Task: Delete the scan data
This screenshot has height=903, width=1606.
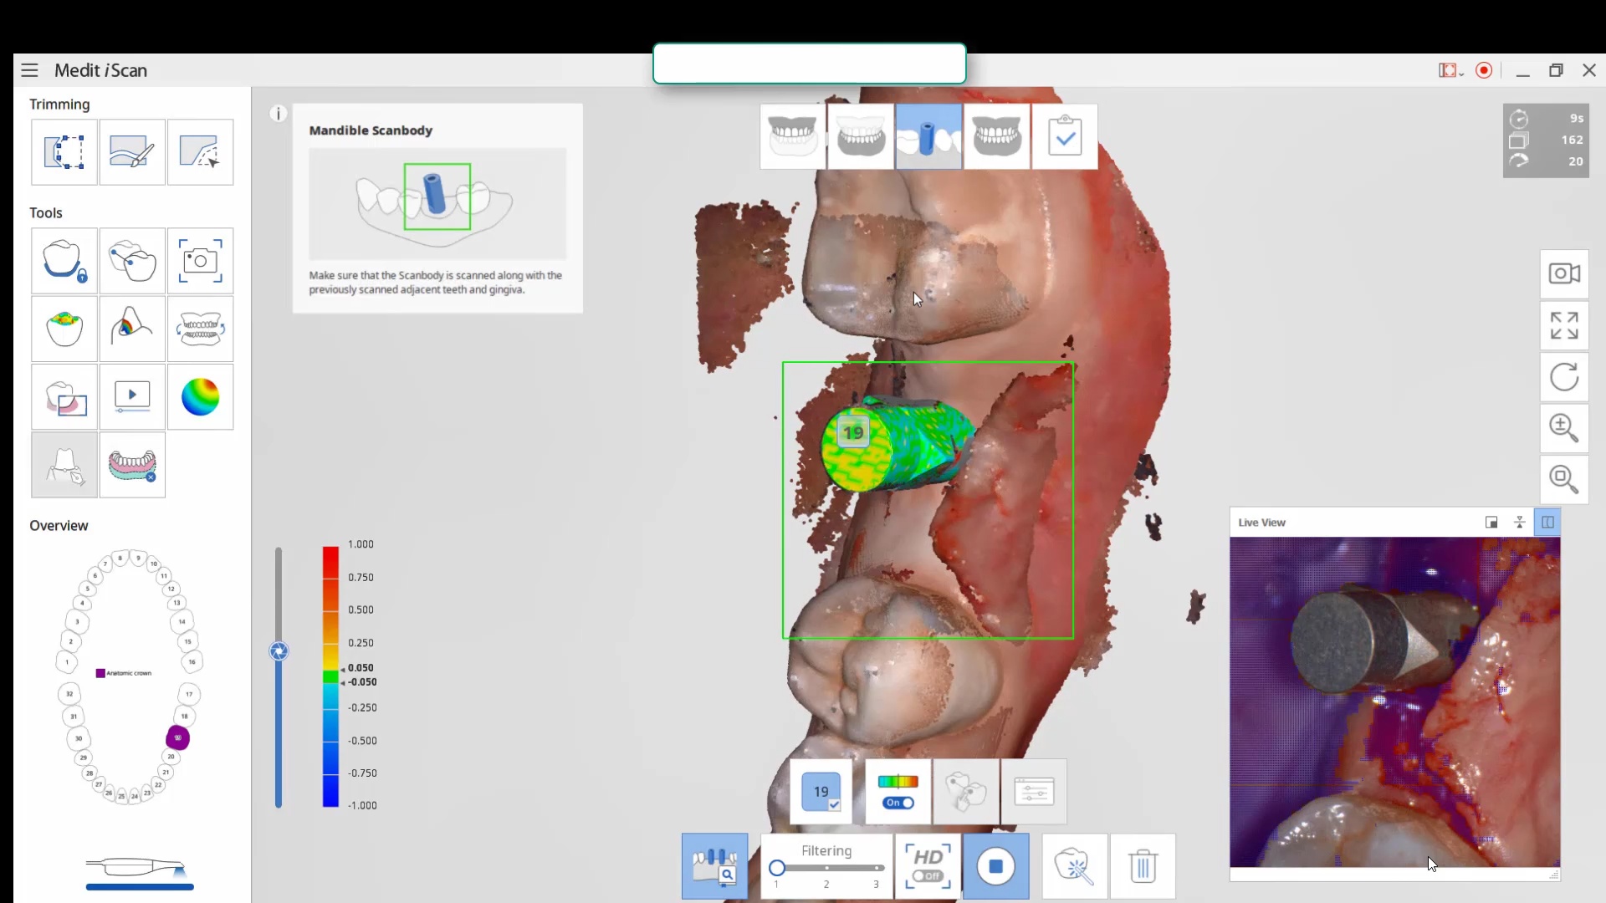Action: tap(1143, 866)
